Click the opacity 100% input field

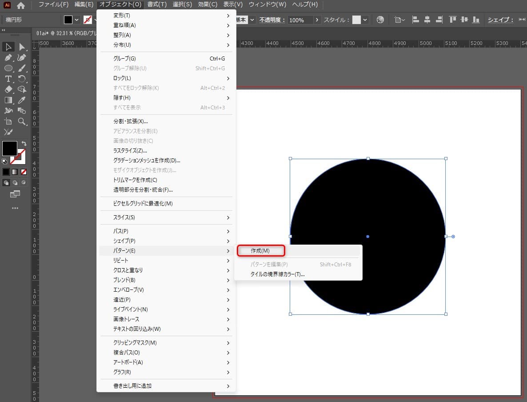[300, 20]
